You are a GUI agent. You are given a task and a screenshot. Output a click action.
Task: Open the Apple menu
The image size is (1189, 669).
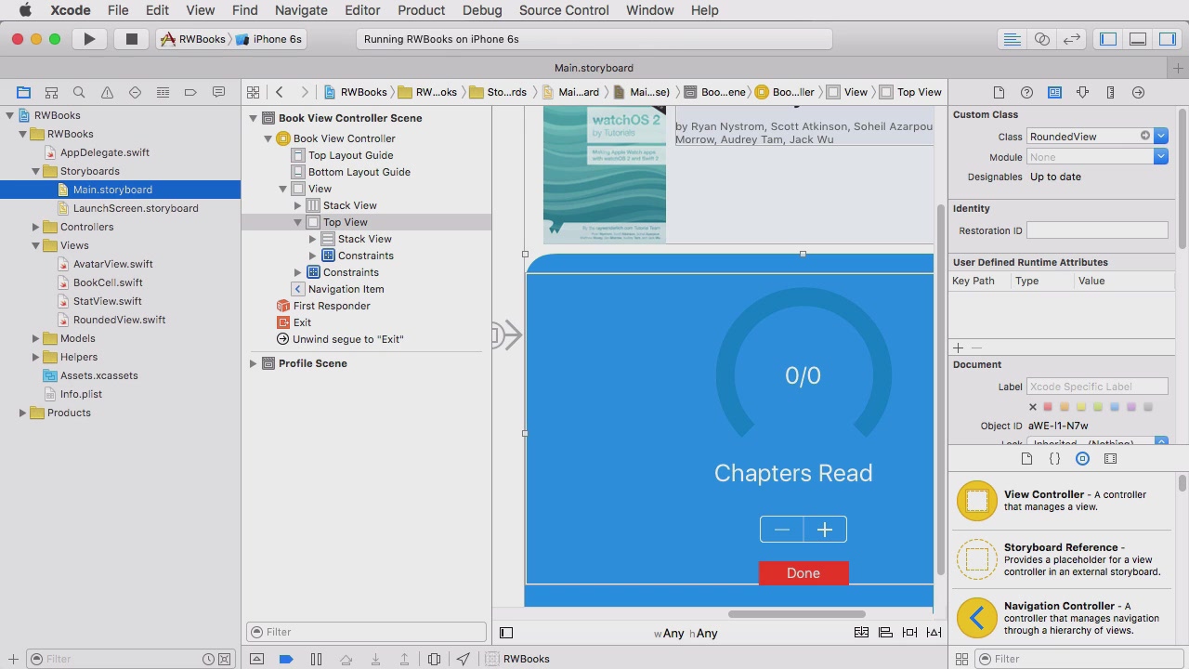point(25,10)
